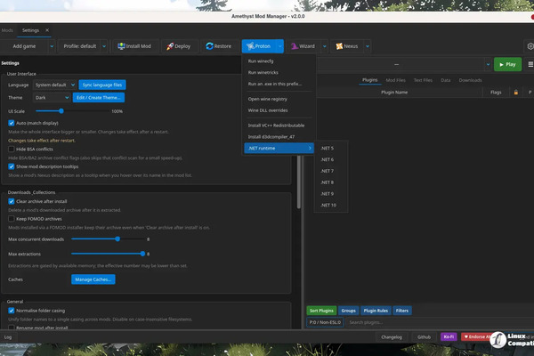Click the Sync language files button
The width and height of the screenshot is (534, 356).
102,85
